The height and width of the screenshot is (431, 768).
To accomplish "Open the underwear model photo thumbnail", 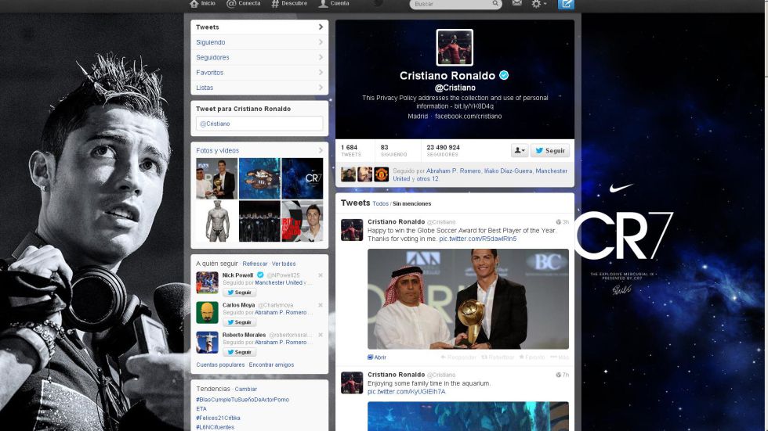I will 216,221.
